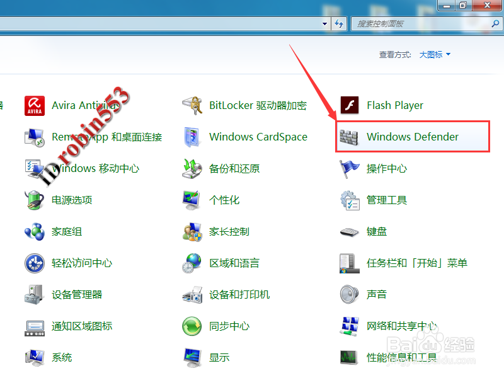504x378 pixels.
Task: Open the 大图标 view mode dropdown
Action: click(x=435, y=55)
